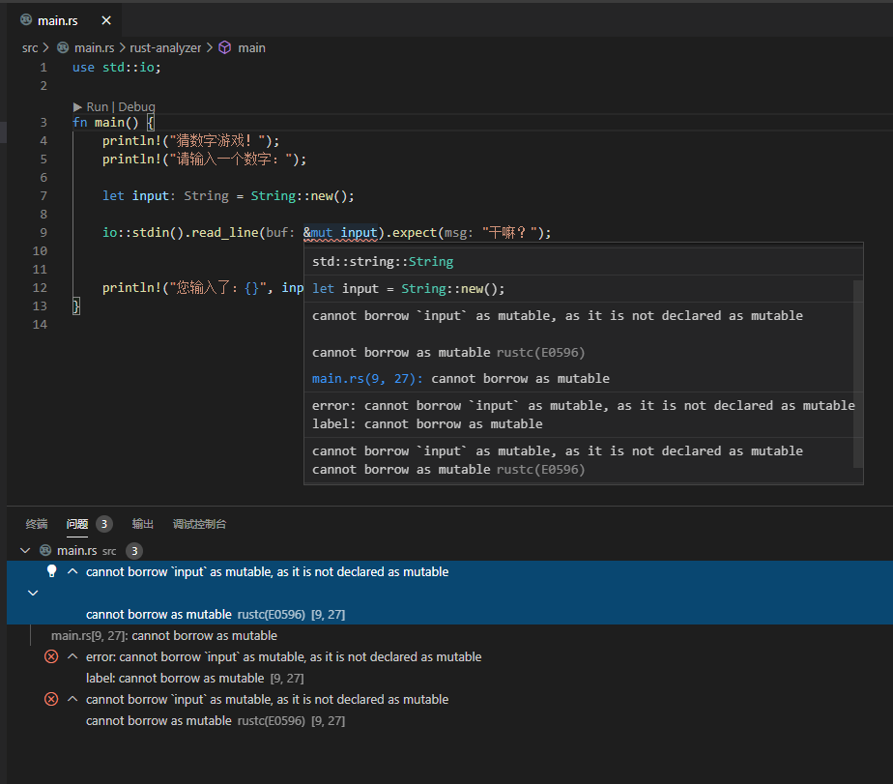
Task: Click 'use std::io;' on line 1
Action: pyautogui.click(x=117, y=68)
